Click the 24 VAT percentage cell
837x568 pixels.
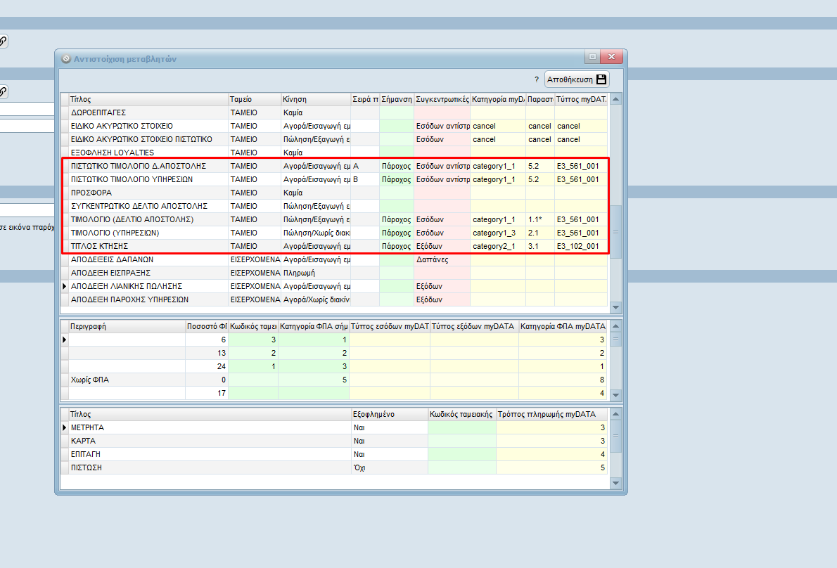[x=207, y=366]
